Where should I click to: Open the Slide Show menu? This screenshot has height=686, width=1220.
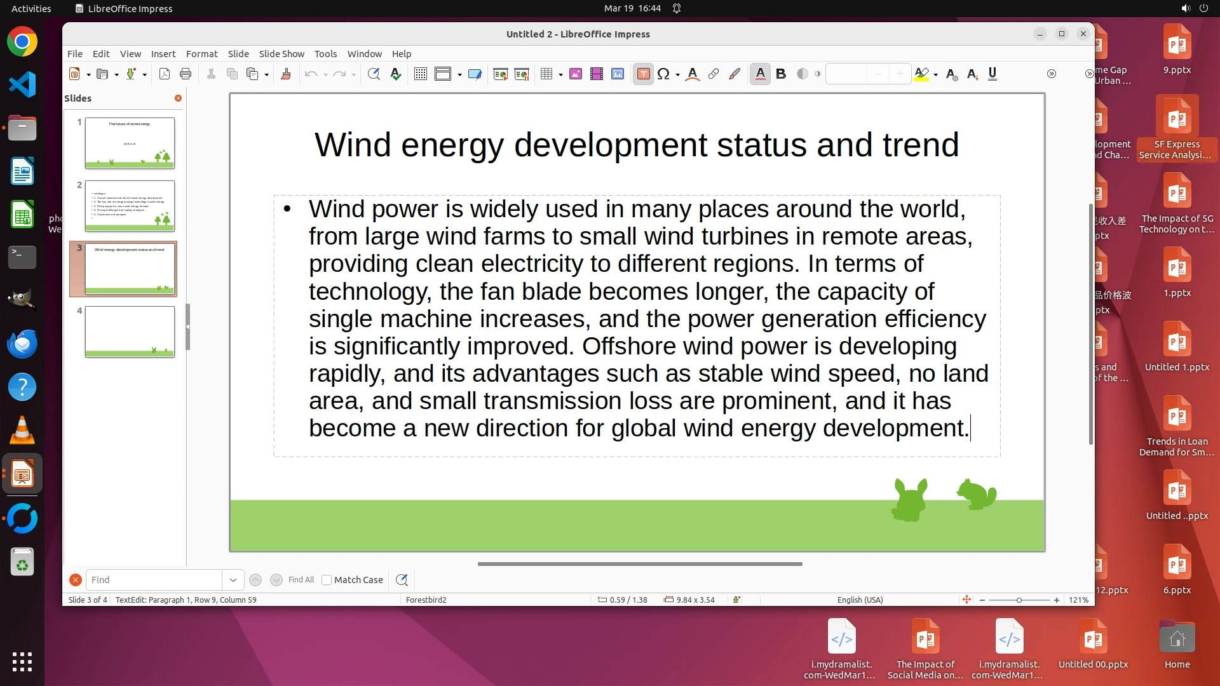pos(281,54)
